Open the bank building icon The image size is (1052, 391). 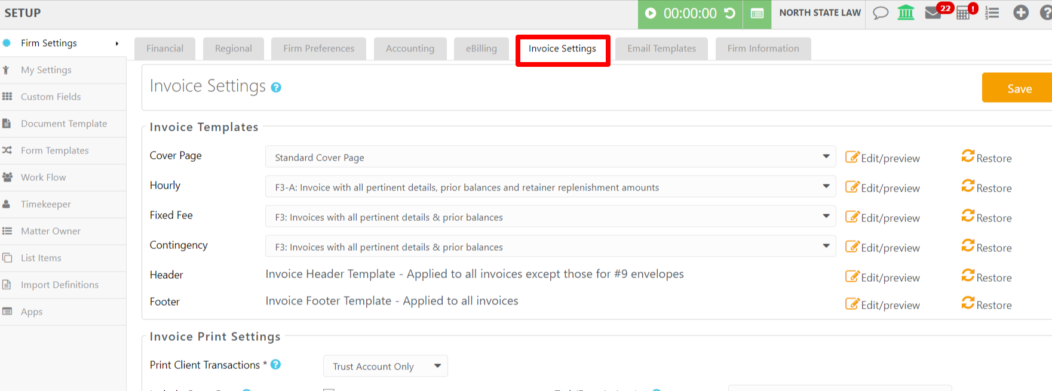click(906, 13)
